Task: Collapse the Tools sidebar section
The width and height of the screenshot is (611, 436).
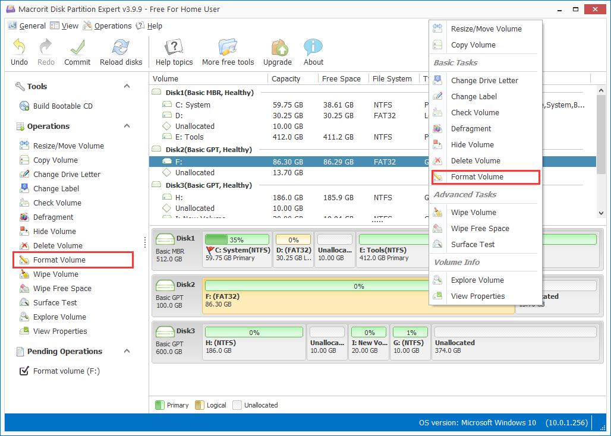Action: pyautogui.click(x=125, y=86)
